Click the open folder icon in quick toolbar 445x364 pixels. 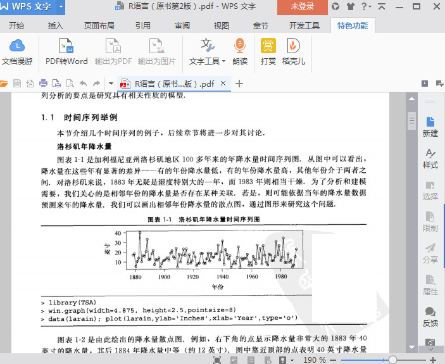(x=4, y=84)
